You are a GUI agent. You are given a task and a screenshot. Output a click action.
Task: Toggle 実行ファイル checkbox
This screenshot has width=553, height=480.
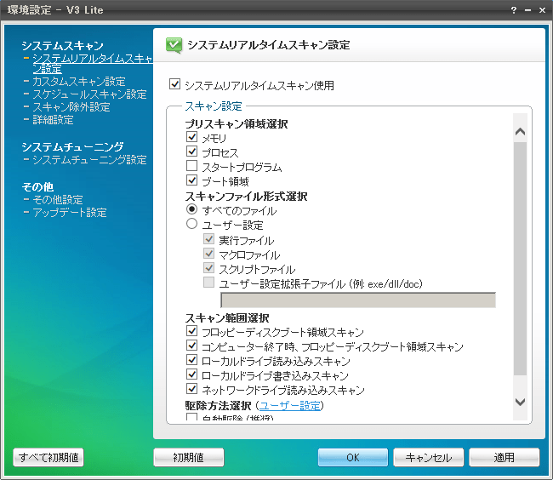208,239
